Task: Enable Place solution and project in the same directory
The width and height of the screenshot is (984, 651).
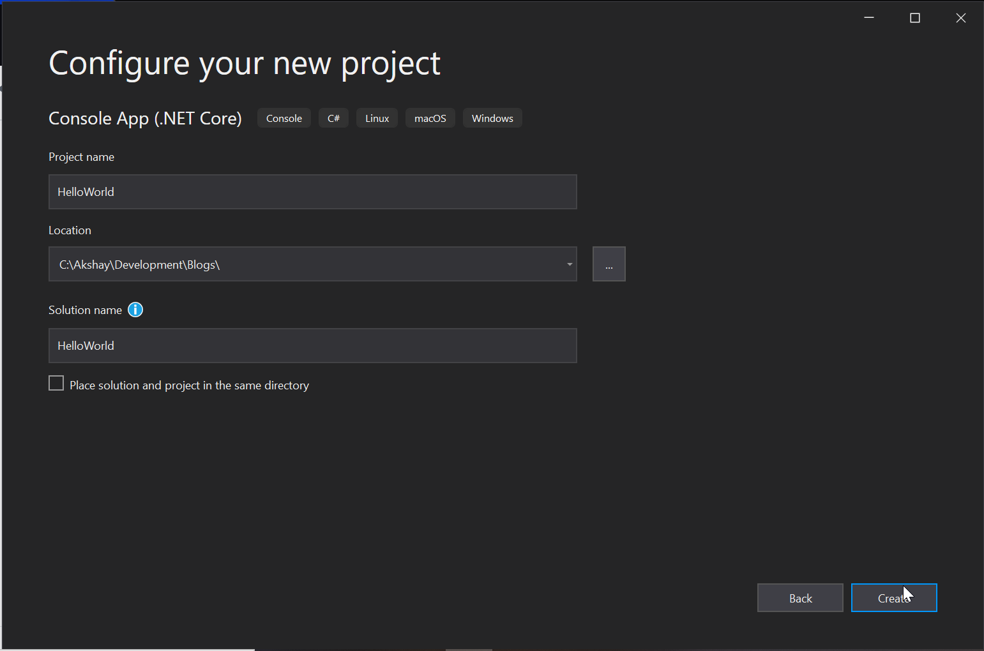Action: pos(56,383)
